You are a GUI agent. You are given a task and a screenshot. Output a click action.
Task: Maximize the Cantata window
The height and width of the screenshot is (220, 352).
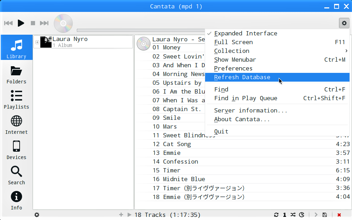click(x=337, y=6)
